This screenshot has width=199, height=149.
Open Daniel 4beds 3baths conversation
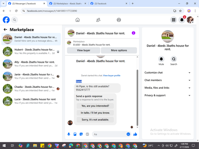point(31,39)
